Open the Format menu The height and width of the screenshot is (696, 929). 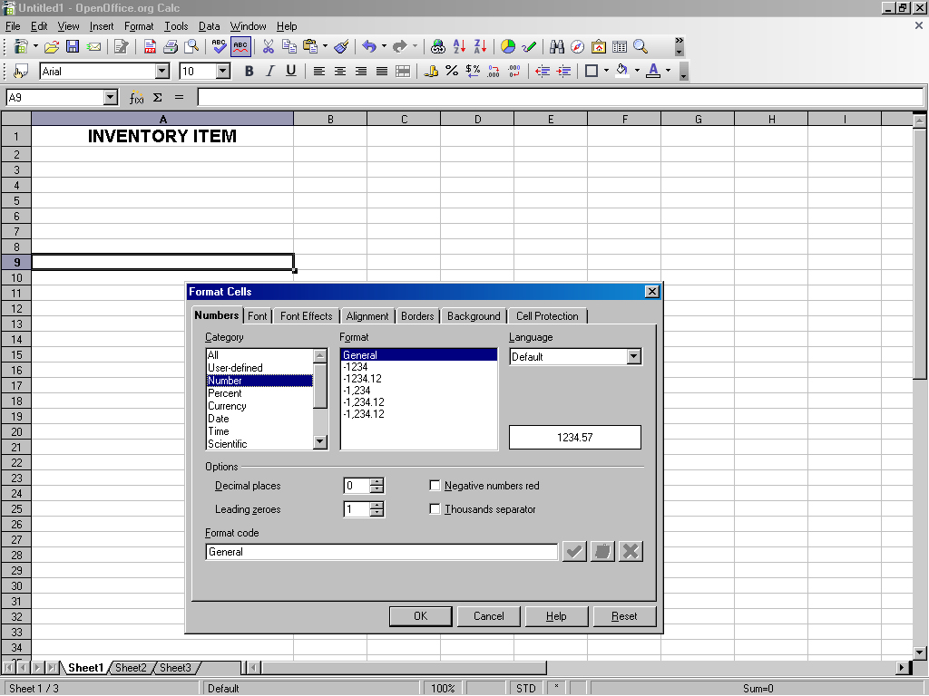point(139,26)
